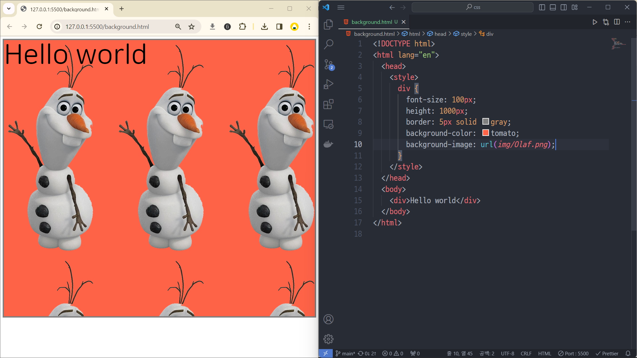Image resolution: width=637 pixels, height=358 pixels.
Task: Click the Chrome address bar URL
Action: [x=107, y=27]
